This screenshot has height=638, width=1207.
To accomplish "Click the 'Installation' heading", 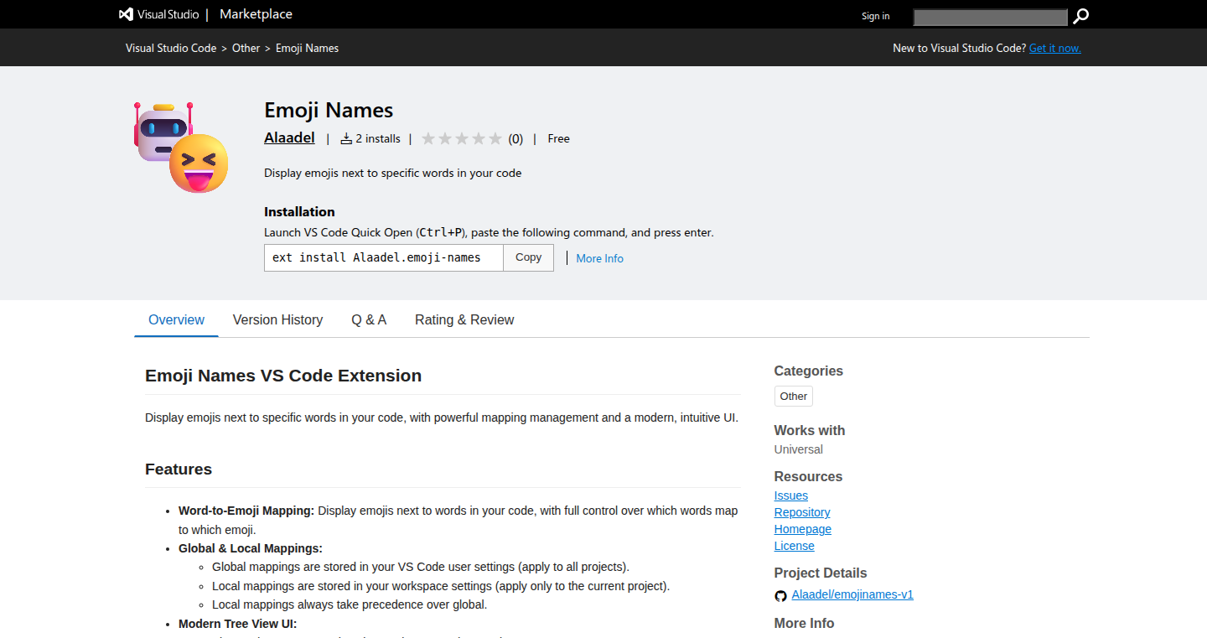I will coord(299,212).
